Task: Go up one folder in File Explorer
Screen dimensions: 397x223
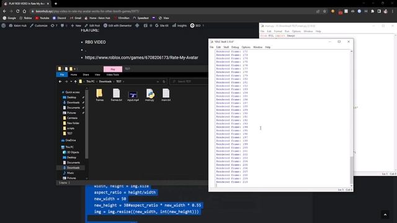Action: (x=76, y=81)
